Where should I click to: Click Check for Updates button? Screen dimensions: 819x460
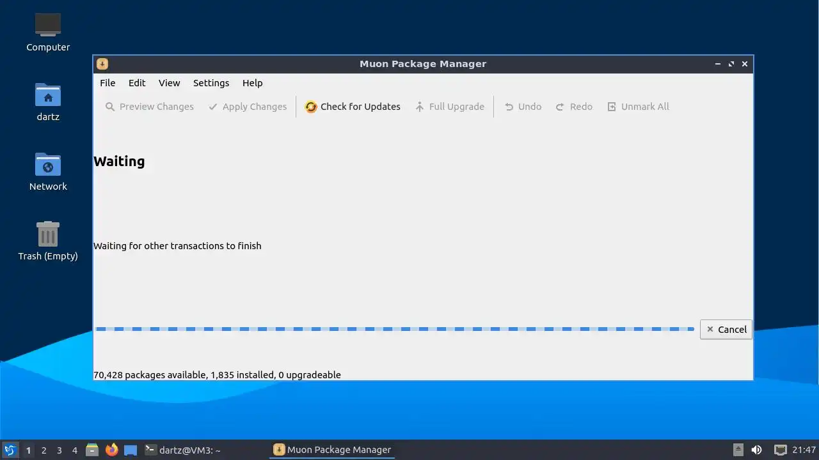[x=353, y=107]
